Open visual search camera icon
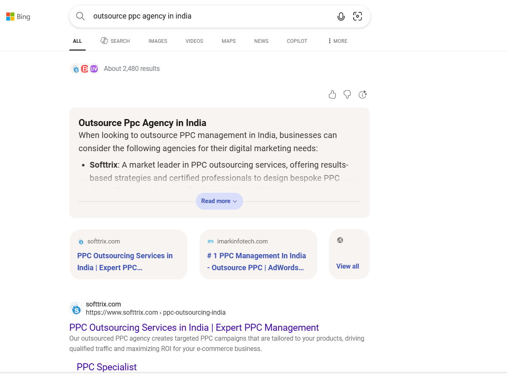 coord(357,16)
